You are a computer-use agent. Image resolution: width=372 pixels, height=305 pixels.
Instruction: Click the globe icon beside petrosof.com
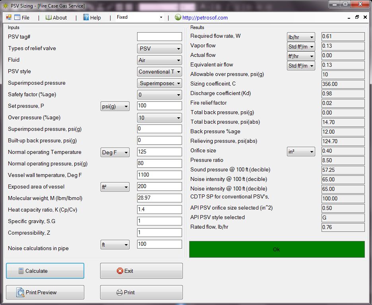(178, 17)
